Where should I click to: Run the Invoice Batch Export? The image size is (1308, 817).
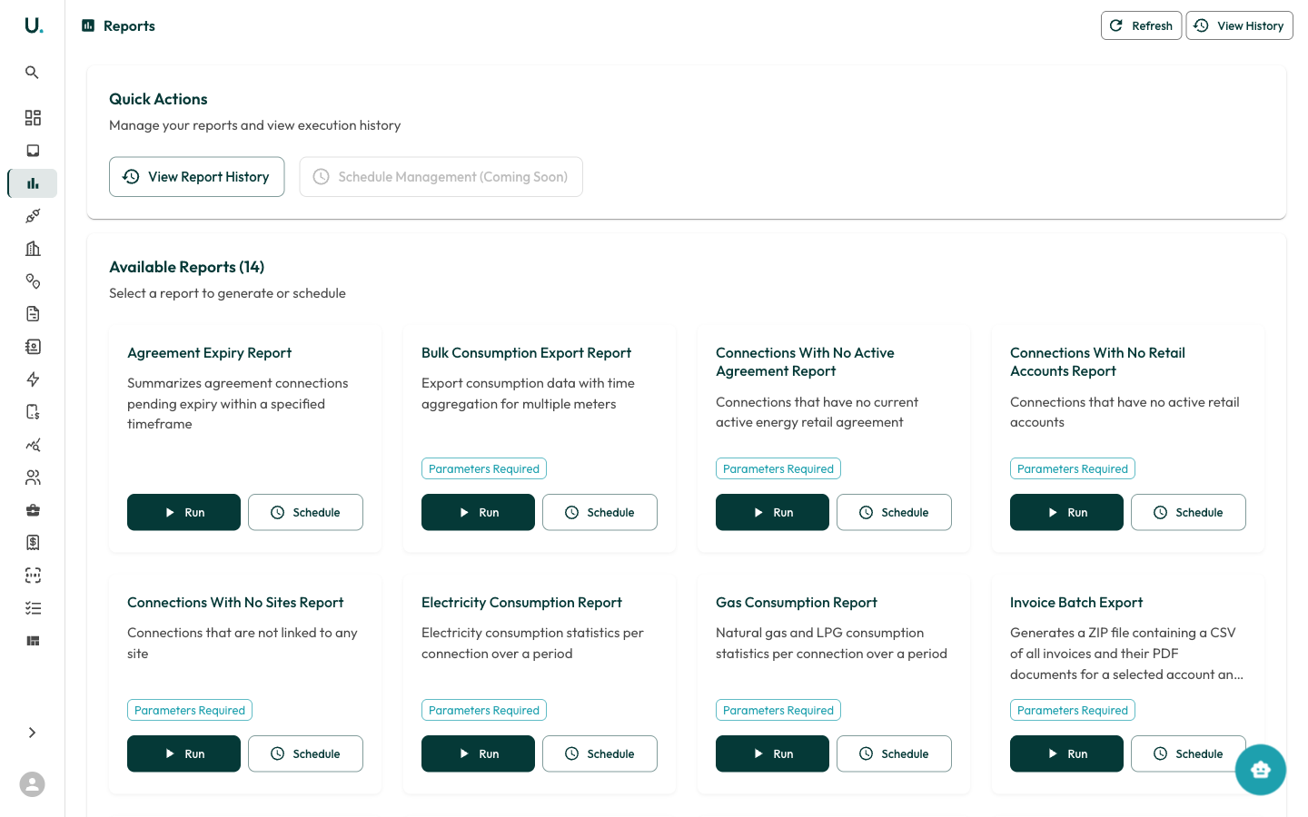click(1066, 753)
